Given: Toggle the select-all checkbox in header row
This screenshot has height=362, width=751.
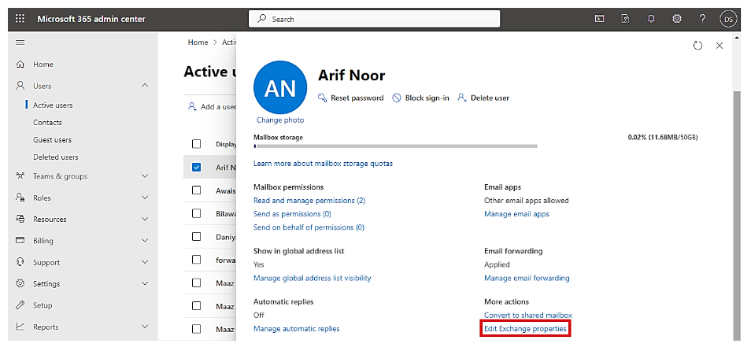Looking at the screenshot, I should tap(196, 144).
